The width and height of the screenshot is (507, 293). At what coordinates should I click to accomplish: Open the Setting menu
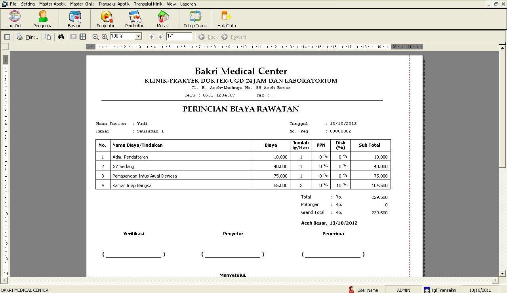pyautogui.click(x=28, y=4)
